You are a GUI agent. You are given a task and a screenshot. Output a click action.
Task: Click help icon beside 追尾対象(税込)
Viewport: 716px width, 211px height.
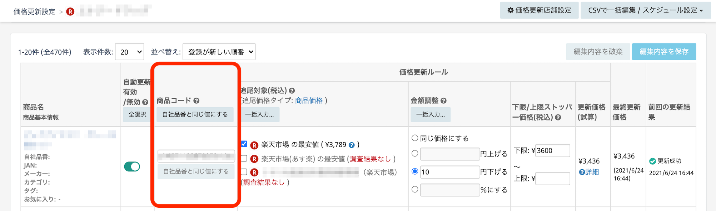click(x=292, y=91)
